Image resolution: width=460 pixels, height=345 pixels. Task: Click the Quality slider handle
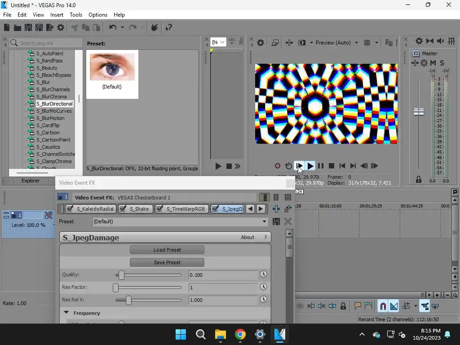point(121,275)
